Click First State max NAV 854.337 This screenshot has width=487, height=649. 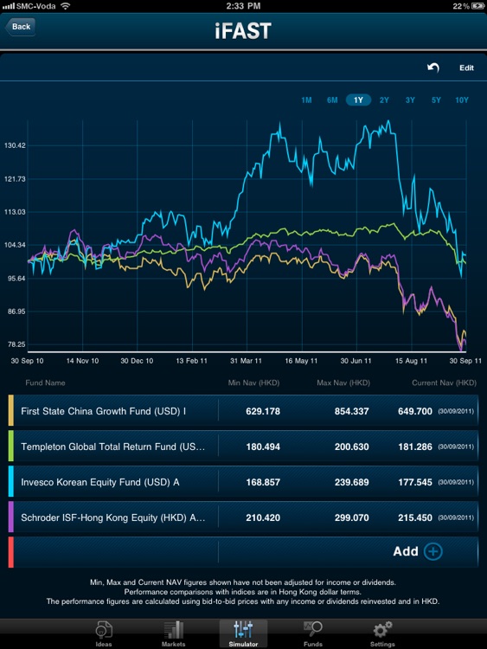pos(352,411)
